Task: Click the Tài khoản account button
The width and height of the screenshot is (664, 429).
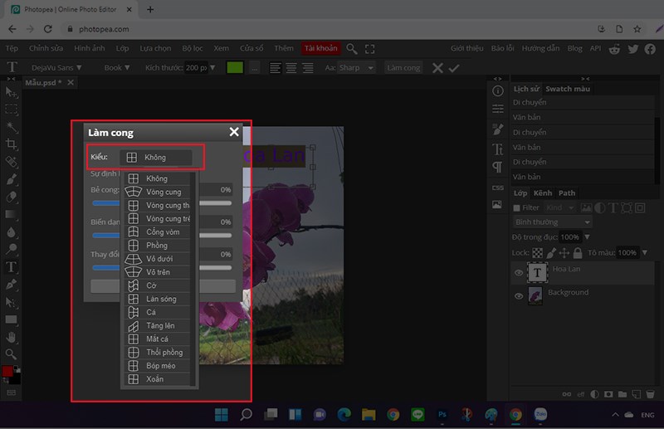Action: pos(321,49)
